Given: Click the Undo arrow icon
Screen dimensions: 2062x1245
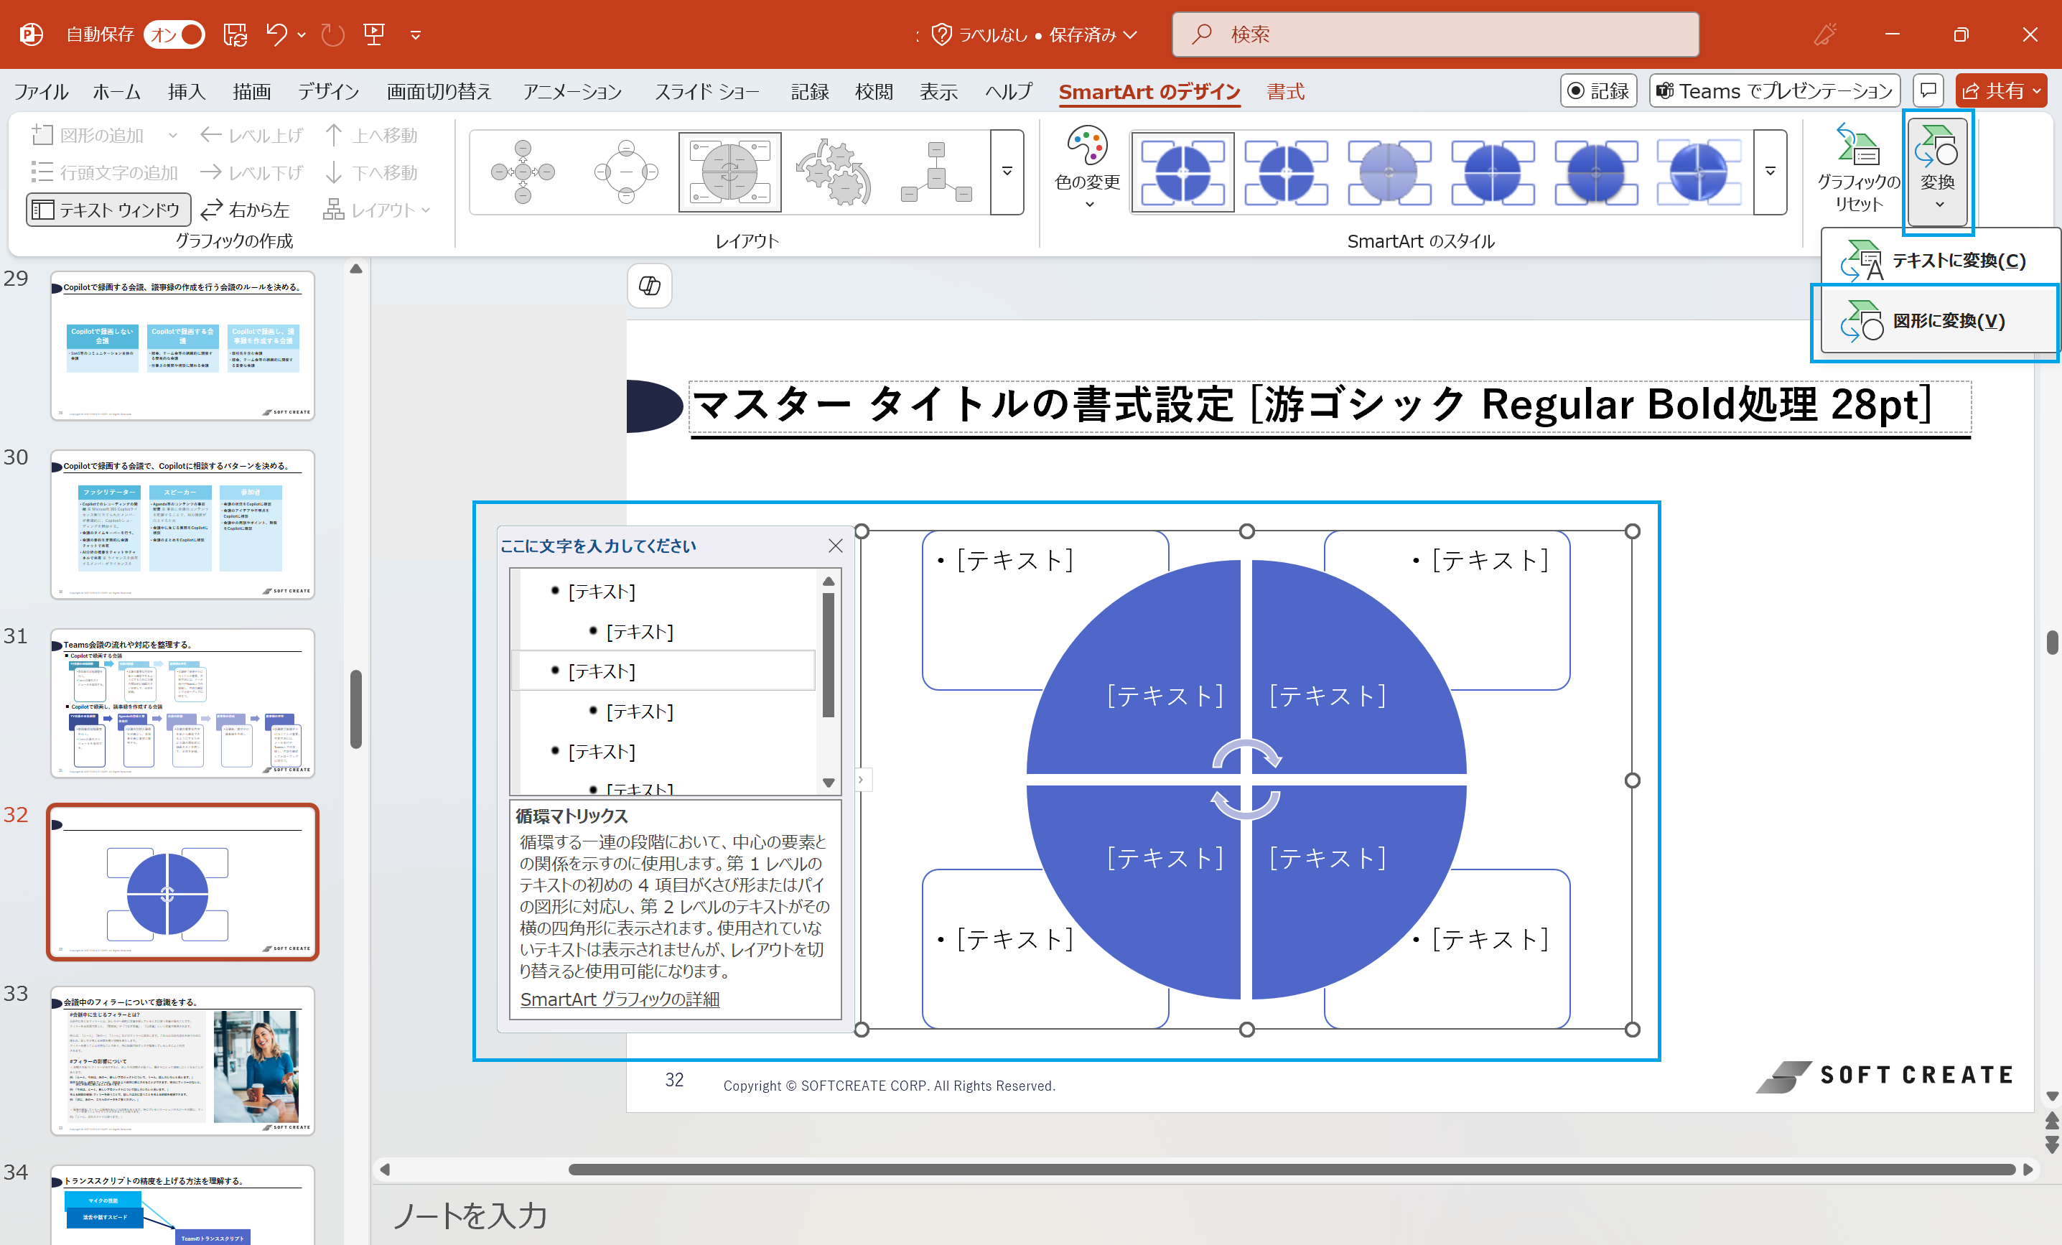Looking at the screenshot, I should click(276, 34).
